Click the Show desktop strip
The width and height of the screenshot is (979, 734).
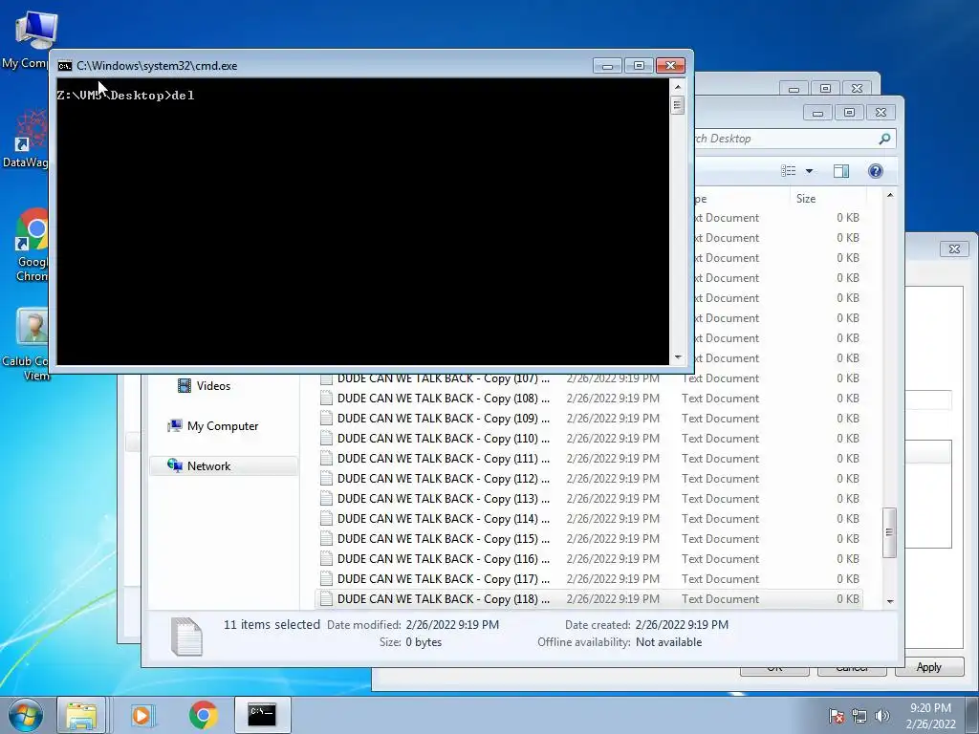click(972, 715)
